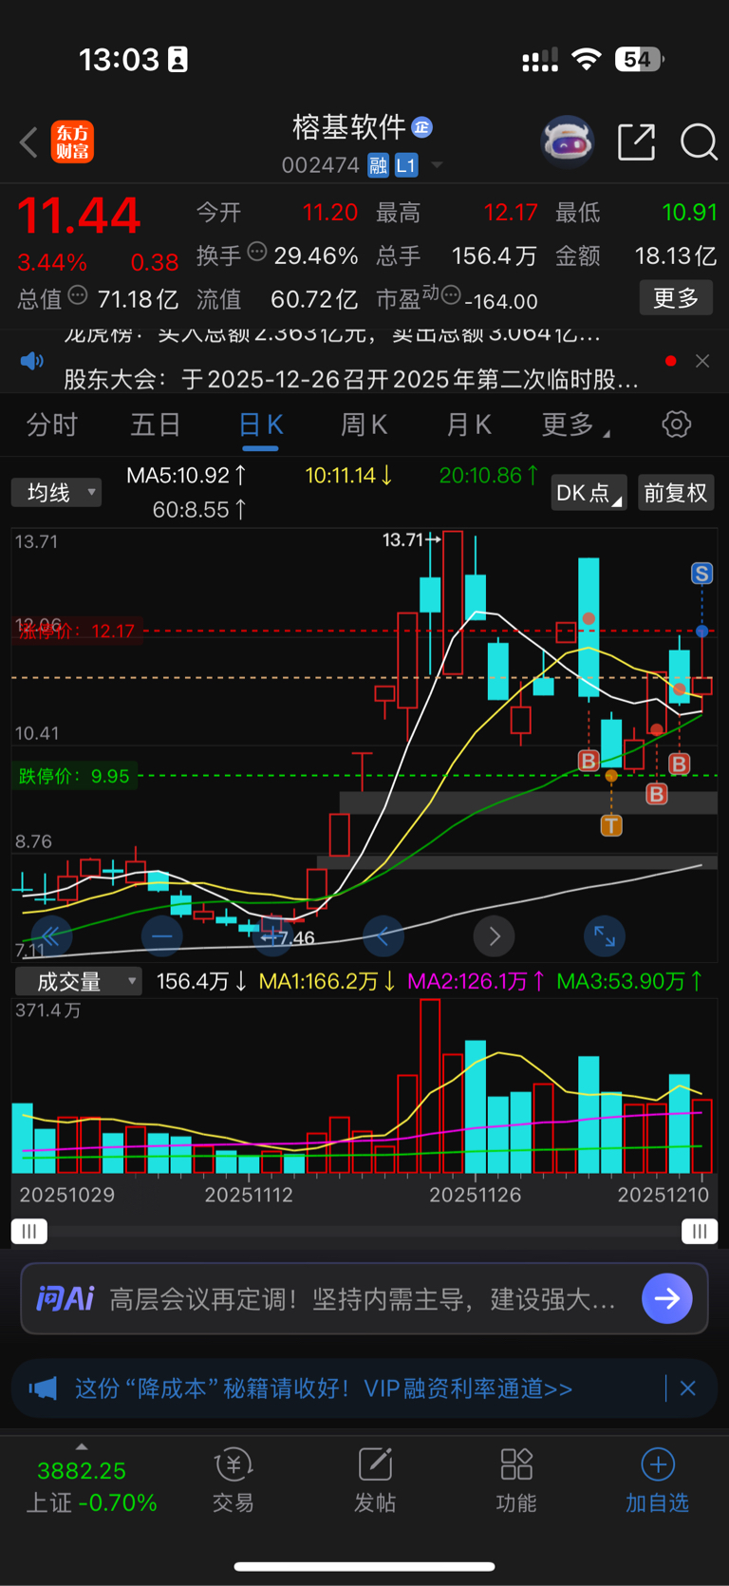Expand stock code dropdown triangle

[437, 165]
